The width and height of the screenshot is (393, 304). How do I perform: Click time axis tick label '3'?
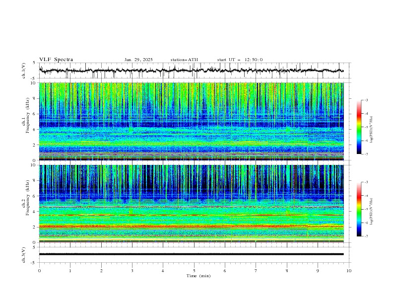(132, 271)
